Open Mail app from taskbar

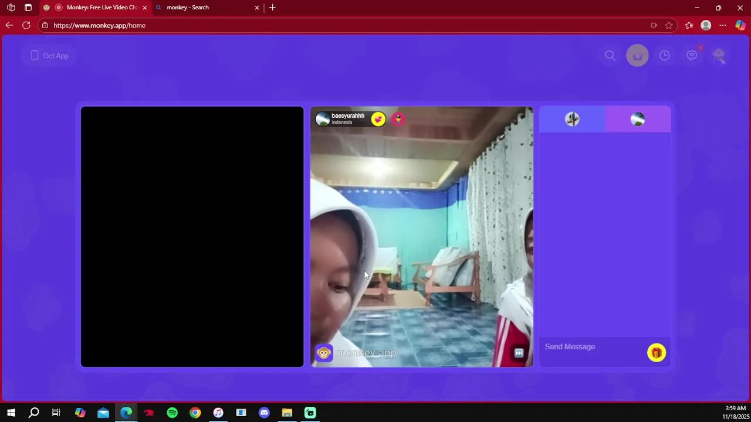pyautogui.click(x=103, y=413)
